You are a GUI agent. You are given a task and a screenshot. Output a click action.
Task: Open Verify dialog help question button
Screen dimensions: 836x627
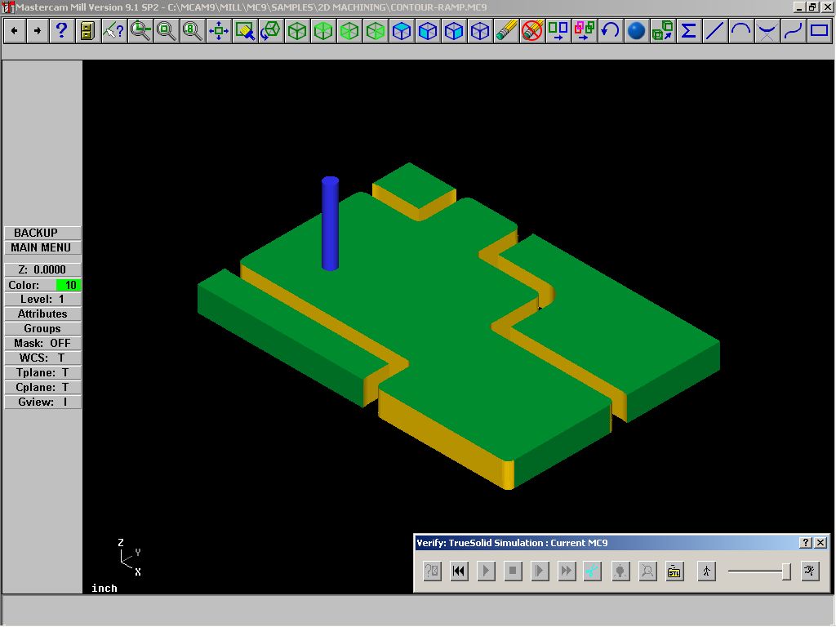[x=806, y=543]
